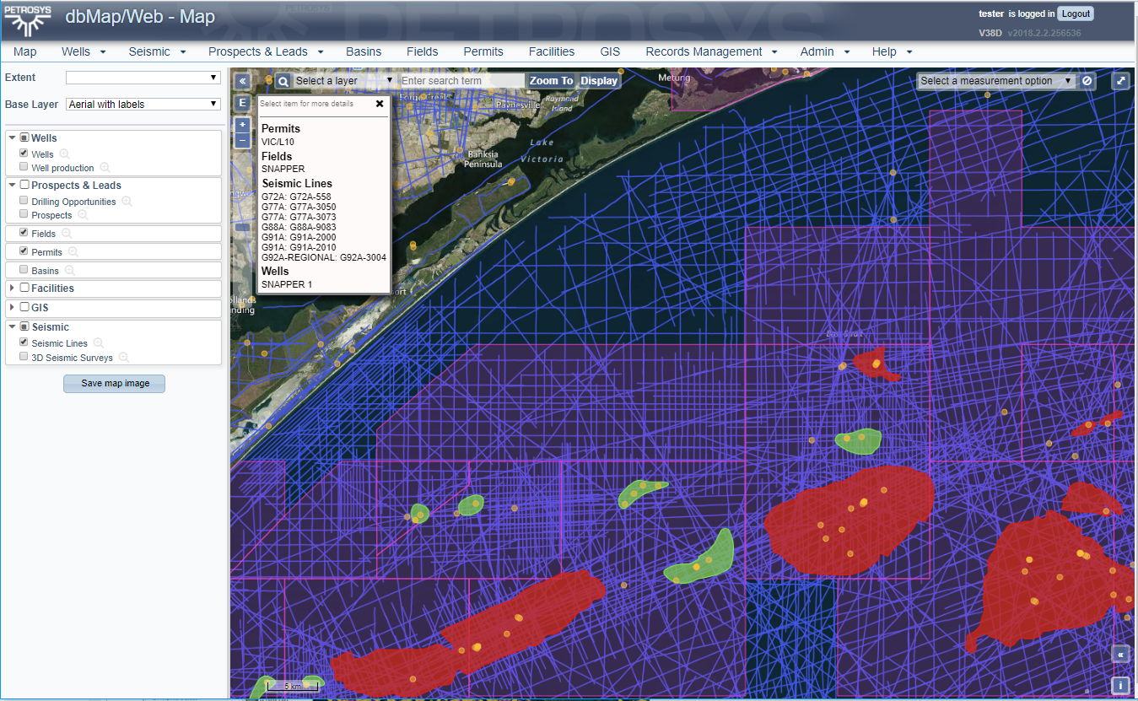The width and height of the screenshot is (1138, 701).
Task: Open the measurement option dropdown
Action: pos(995,81)
